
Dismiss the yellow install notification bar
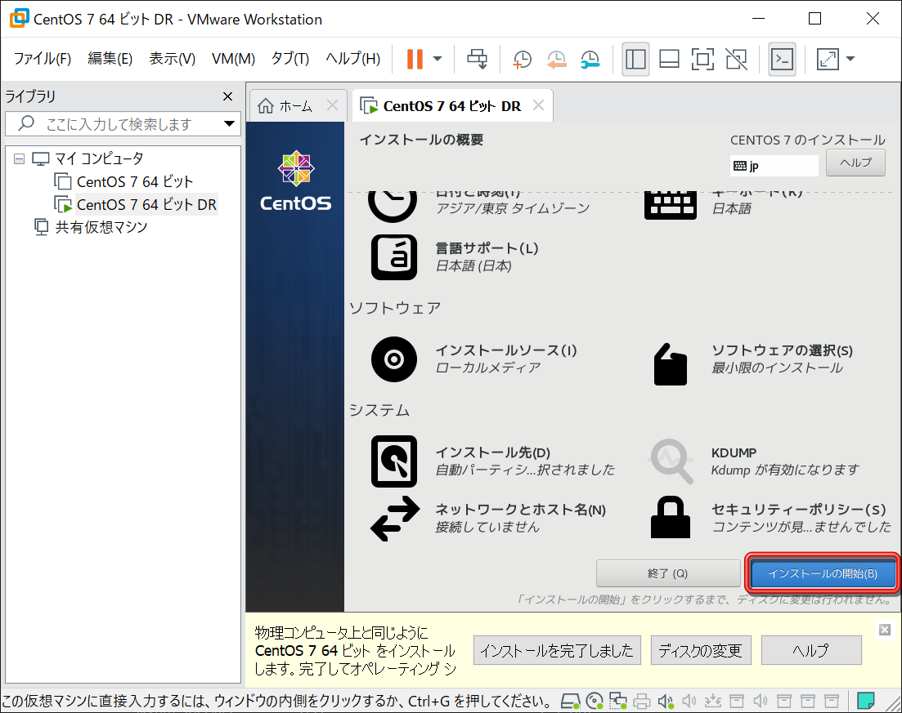click(x=885, y=630)
